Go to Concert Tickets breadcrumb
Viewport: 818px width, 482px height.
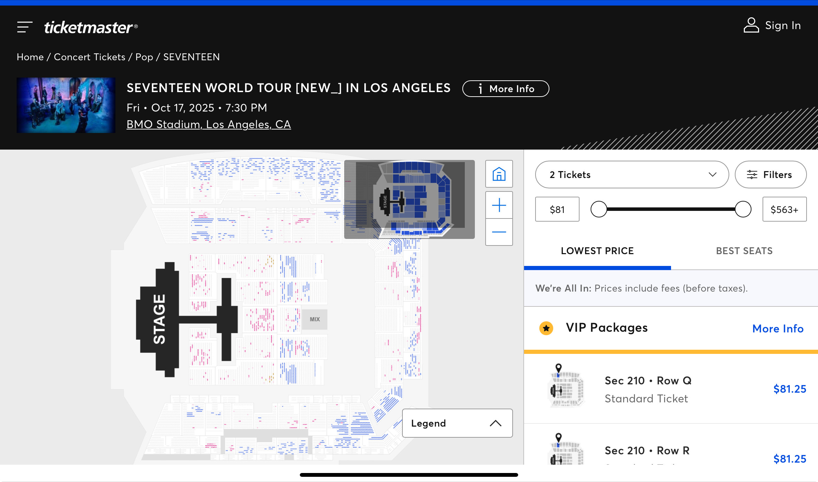89,57
